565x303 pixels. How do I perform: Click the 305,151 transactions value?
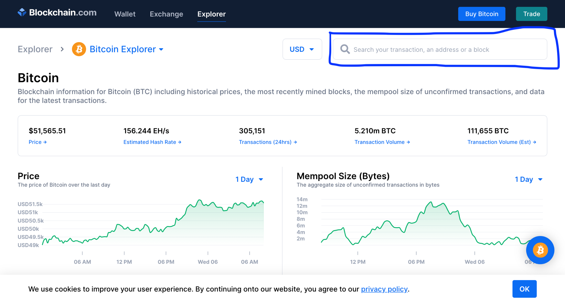coord(252,131)
